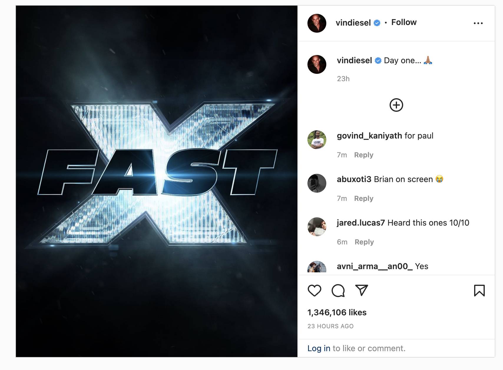Reply to govind_kaniyath's comment
This screenshot has height=370, width=503.
click(364, 155)
